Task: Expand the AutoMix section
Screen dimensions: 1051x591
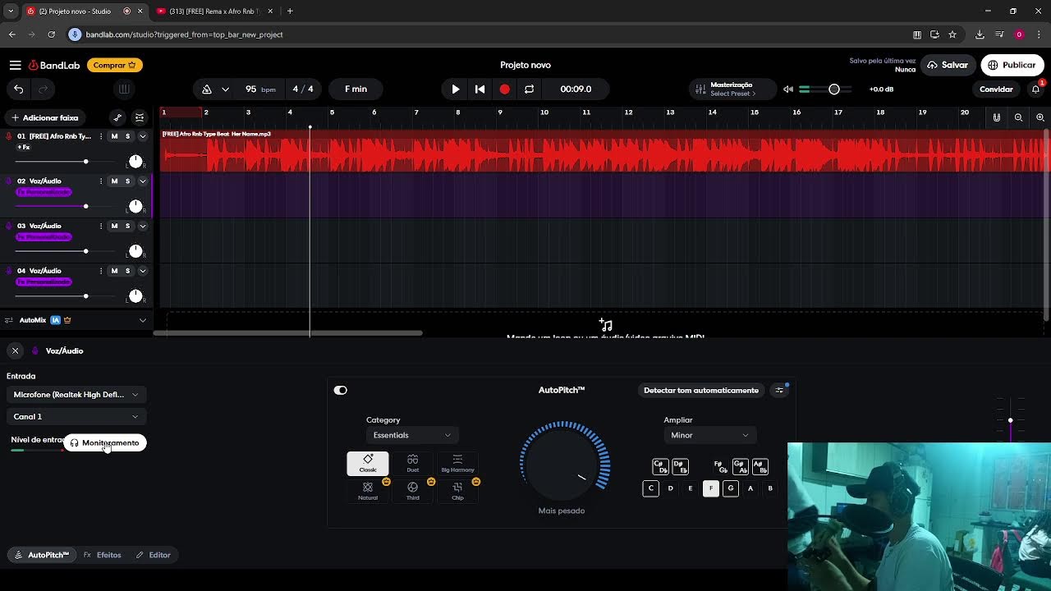Action: click(x=142, y=320)
